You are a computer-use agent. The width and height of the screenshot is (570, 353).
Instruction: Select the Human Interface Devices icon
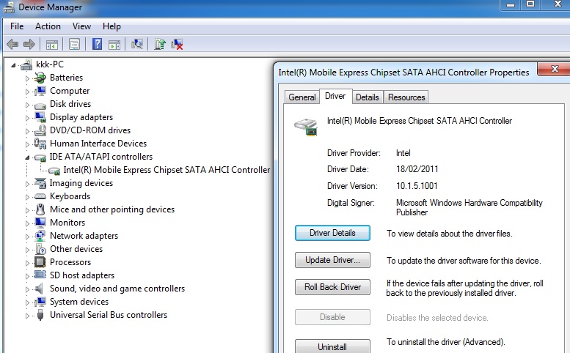coord(40,144)
